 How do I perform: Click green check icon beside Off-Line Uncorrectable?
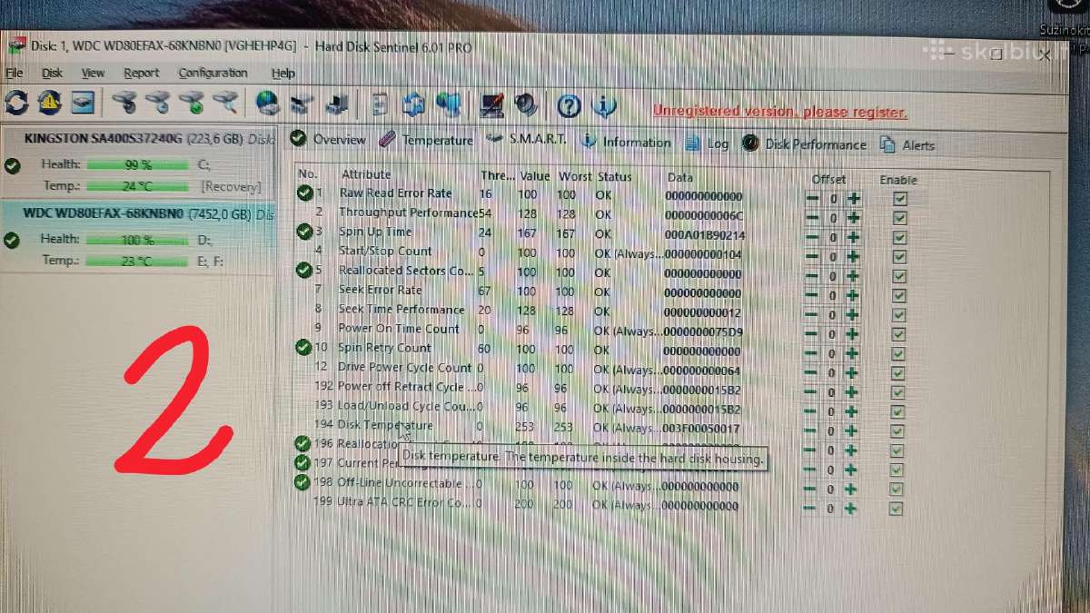point(302,482)
